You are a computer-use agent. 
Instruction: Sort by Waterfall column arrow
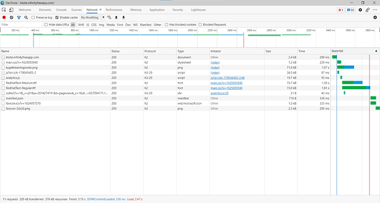coord(376,51)
